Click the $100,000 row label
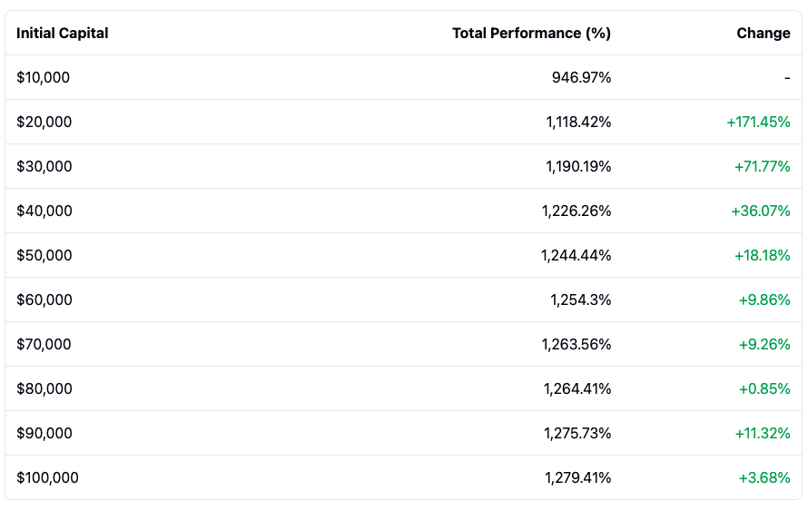 point(47,478)
